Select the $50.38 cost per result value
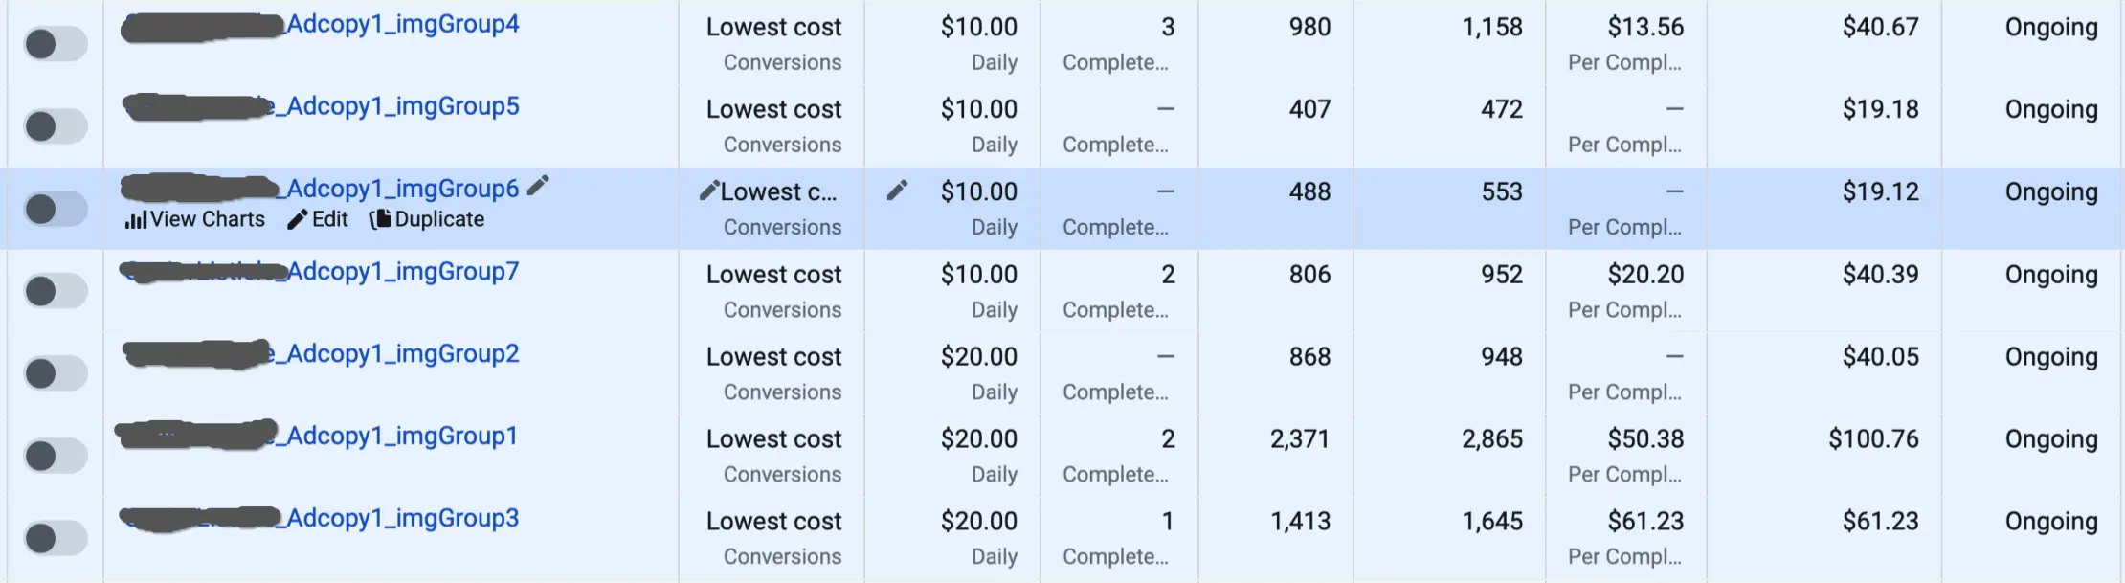 click(x=1645, y=439)
